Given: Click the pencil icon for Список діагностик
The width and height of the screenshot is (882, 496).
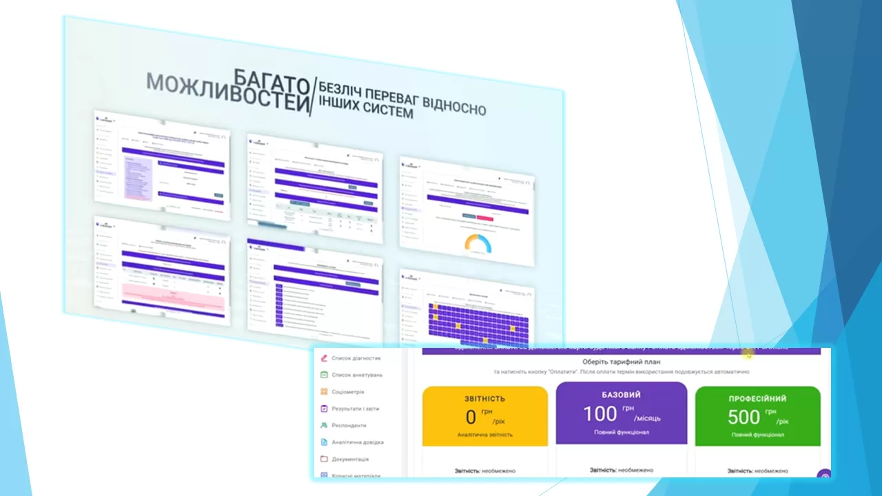Looking at the screenshot, I should pos(324,358).
